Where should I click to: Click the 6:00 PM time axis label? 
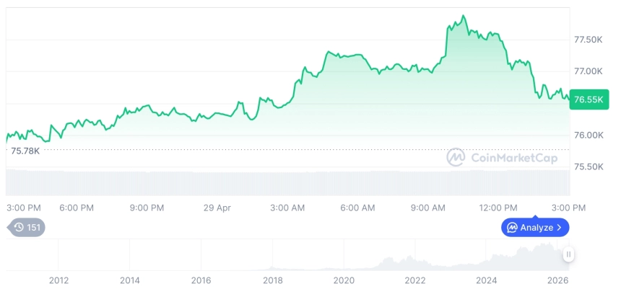tap(77, 208)
